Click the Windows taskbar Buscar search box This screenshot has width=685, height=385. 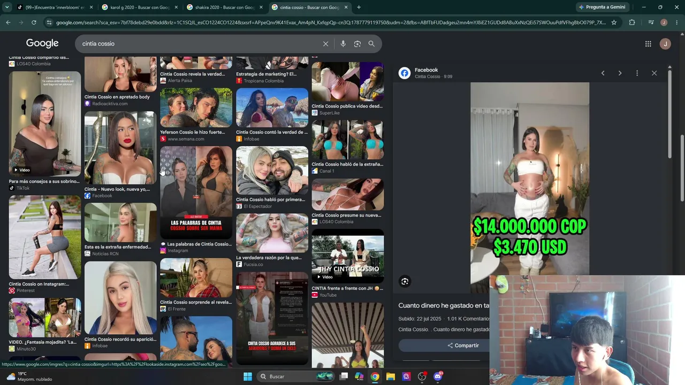coord(295,376)
